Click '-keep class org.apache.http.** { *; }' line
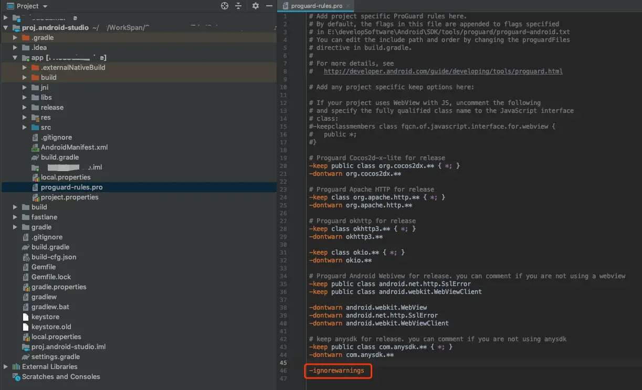642x390 pixels. point(377,197)
